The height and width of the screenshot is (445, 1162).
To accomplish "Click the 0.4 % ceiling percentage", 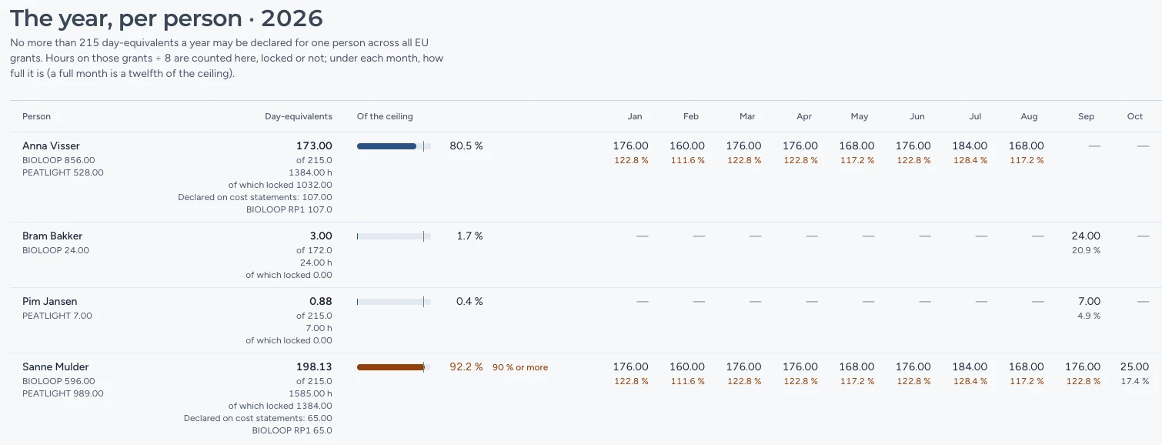I will (470, 301).
